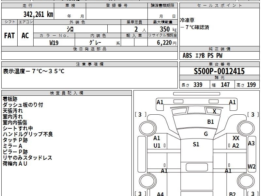Click the B1 damage mark on the diagram
The width and height of the screenshot is (261, 196).
point(210,122)
